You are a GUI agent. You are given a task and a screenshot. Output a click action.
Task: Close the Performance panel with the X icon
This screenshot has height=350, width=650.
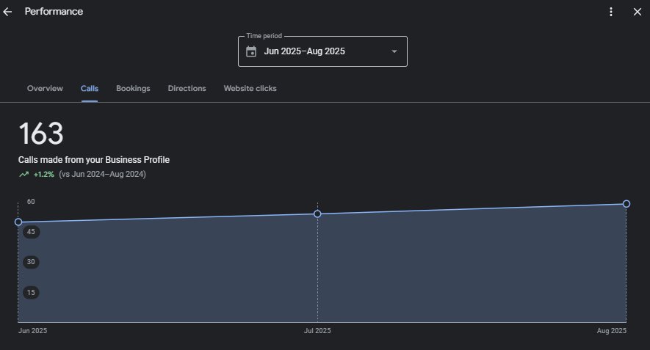tap(638, 12)
